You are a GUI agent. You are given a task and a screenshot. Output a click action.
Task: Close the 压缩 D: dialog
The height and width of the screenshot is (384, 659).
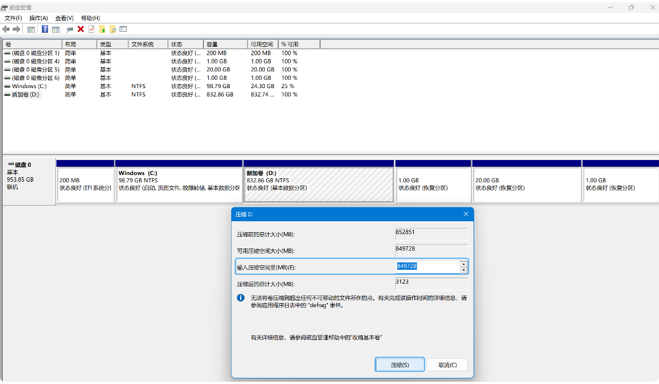click(466, 214)
